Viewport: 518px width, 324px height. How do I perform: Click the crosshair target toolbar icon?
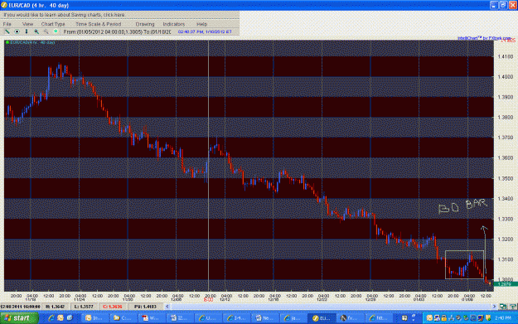point(17,31)
